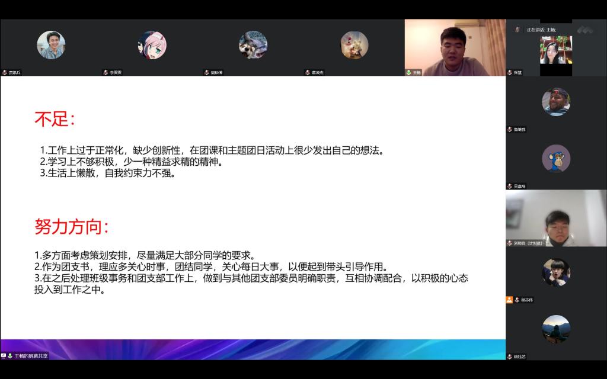This screenshot has width=607, height=379.
Task: Click the orange host icon beside 程志伟
Action: click(x=509, y=300)
